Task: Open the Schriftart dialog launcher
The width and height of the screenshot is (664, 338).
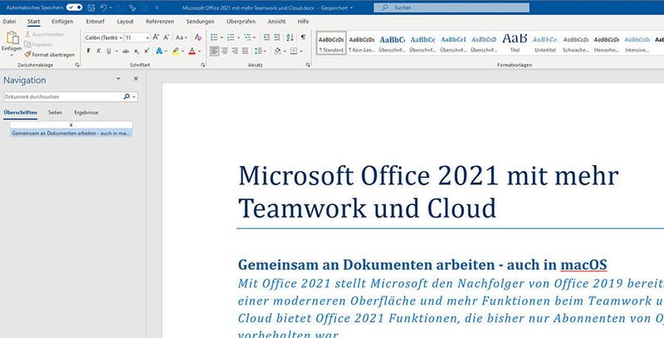Action: [203, 66]
